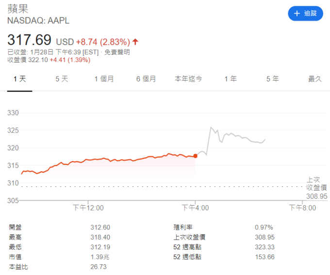The width and height of the screenshot is (330, 275).
Task: Click the 最低 label
Action: 15,247
